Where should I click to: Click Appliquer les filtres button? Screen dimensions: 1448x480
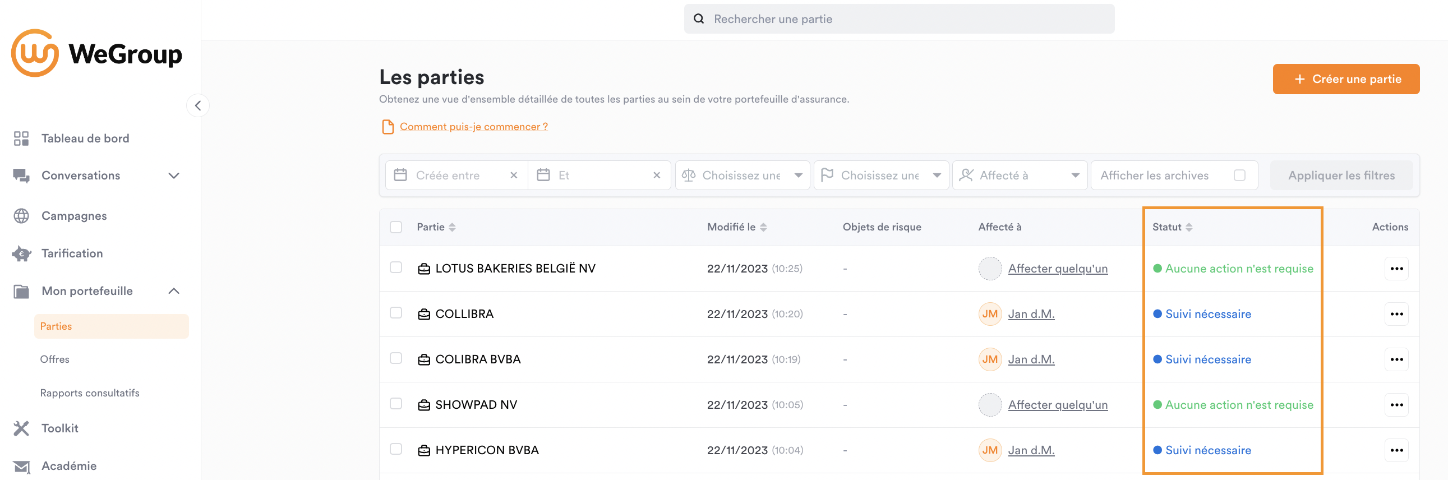(1341, 176)
